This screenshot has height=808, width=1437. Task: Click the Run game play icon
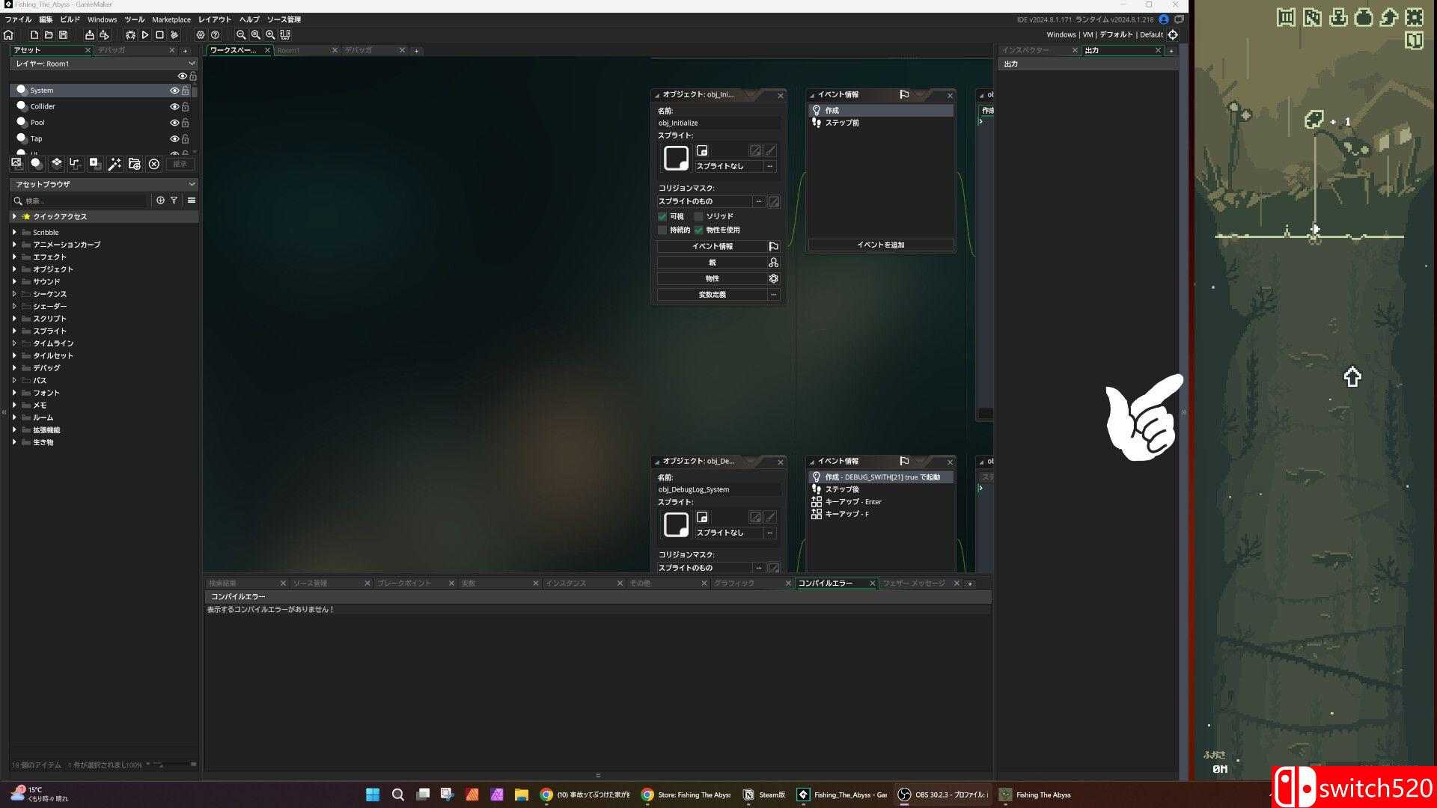145,34
